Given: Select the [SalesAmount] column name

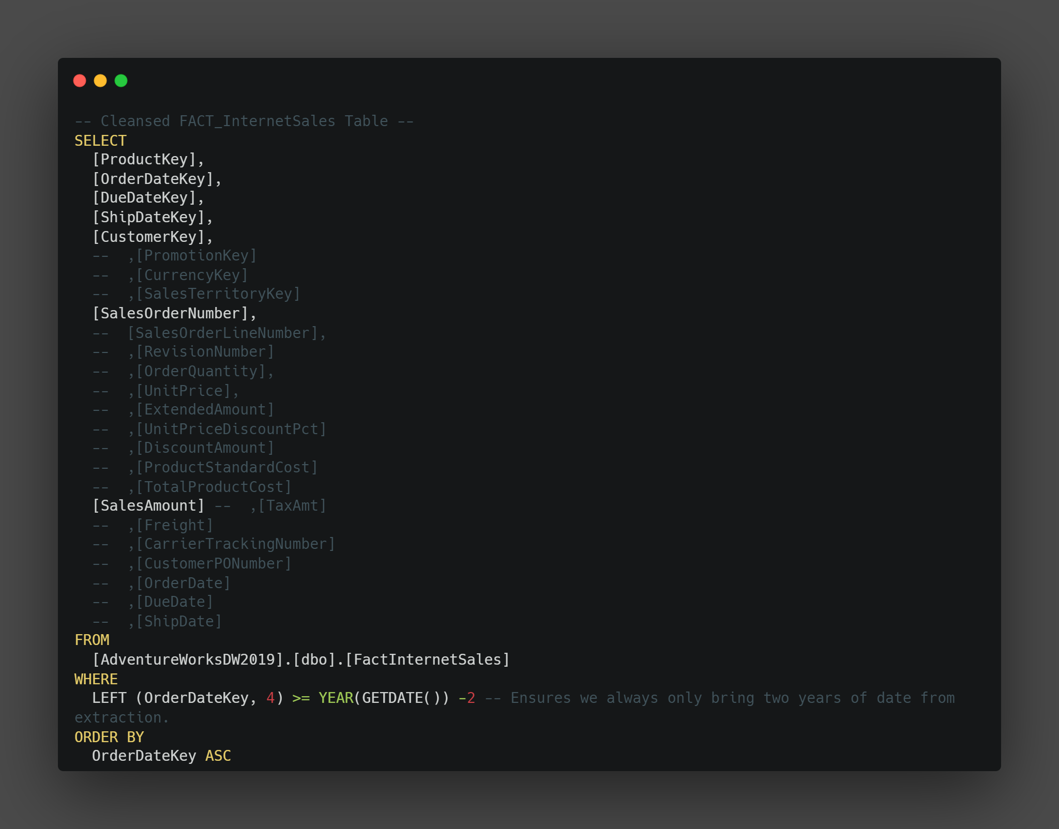Looking at the screenshot, I should [148, 505].
